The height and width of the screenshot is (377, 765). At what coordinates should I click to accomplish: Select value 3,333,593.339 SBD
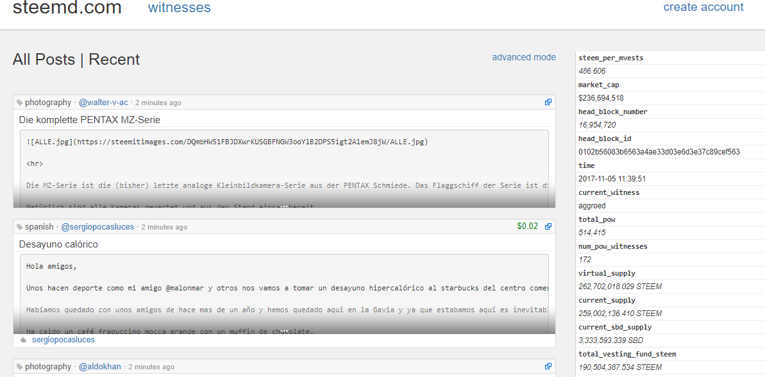tap(611, 340)
